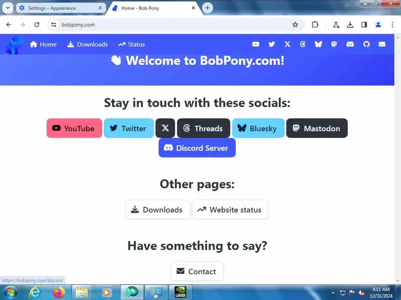Open the Mastodon social button
Image resolution: width=401 pixels, height=300 pixels.
click(317, 128)
